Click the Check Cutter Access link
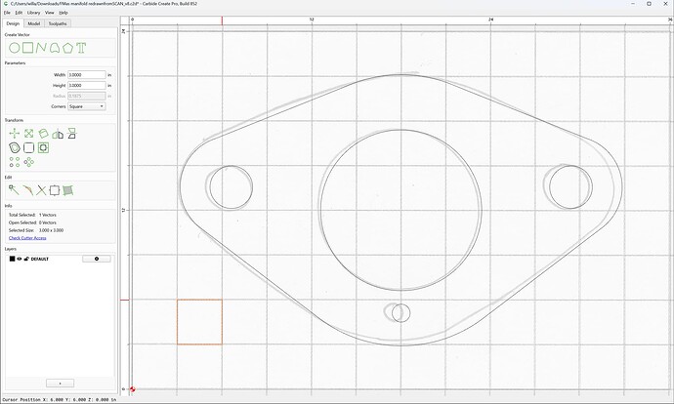The image size is (674, 404). [x=27, y=238]
